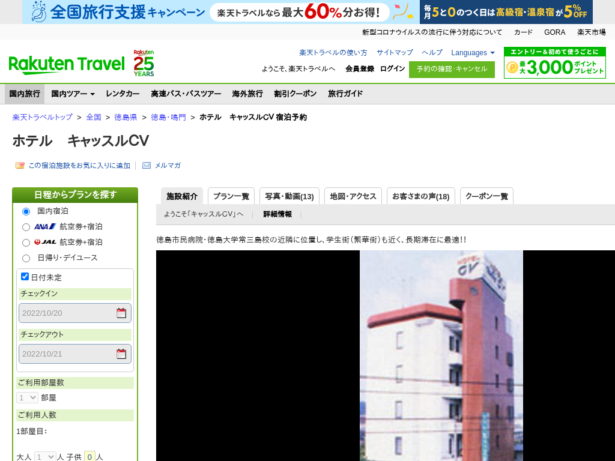Select the 国内宿泊 radio button

pyautogui.click(x=26, y=212)
